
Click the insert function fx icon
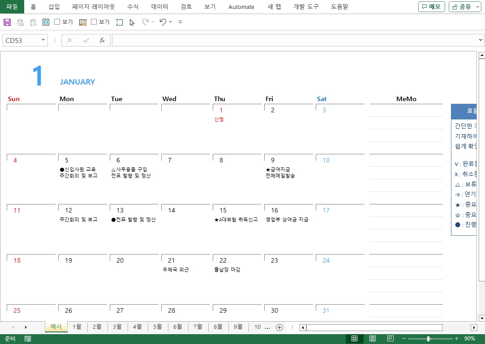pos(102,40)
